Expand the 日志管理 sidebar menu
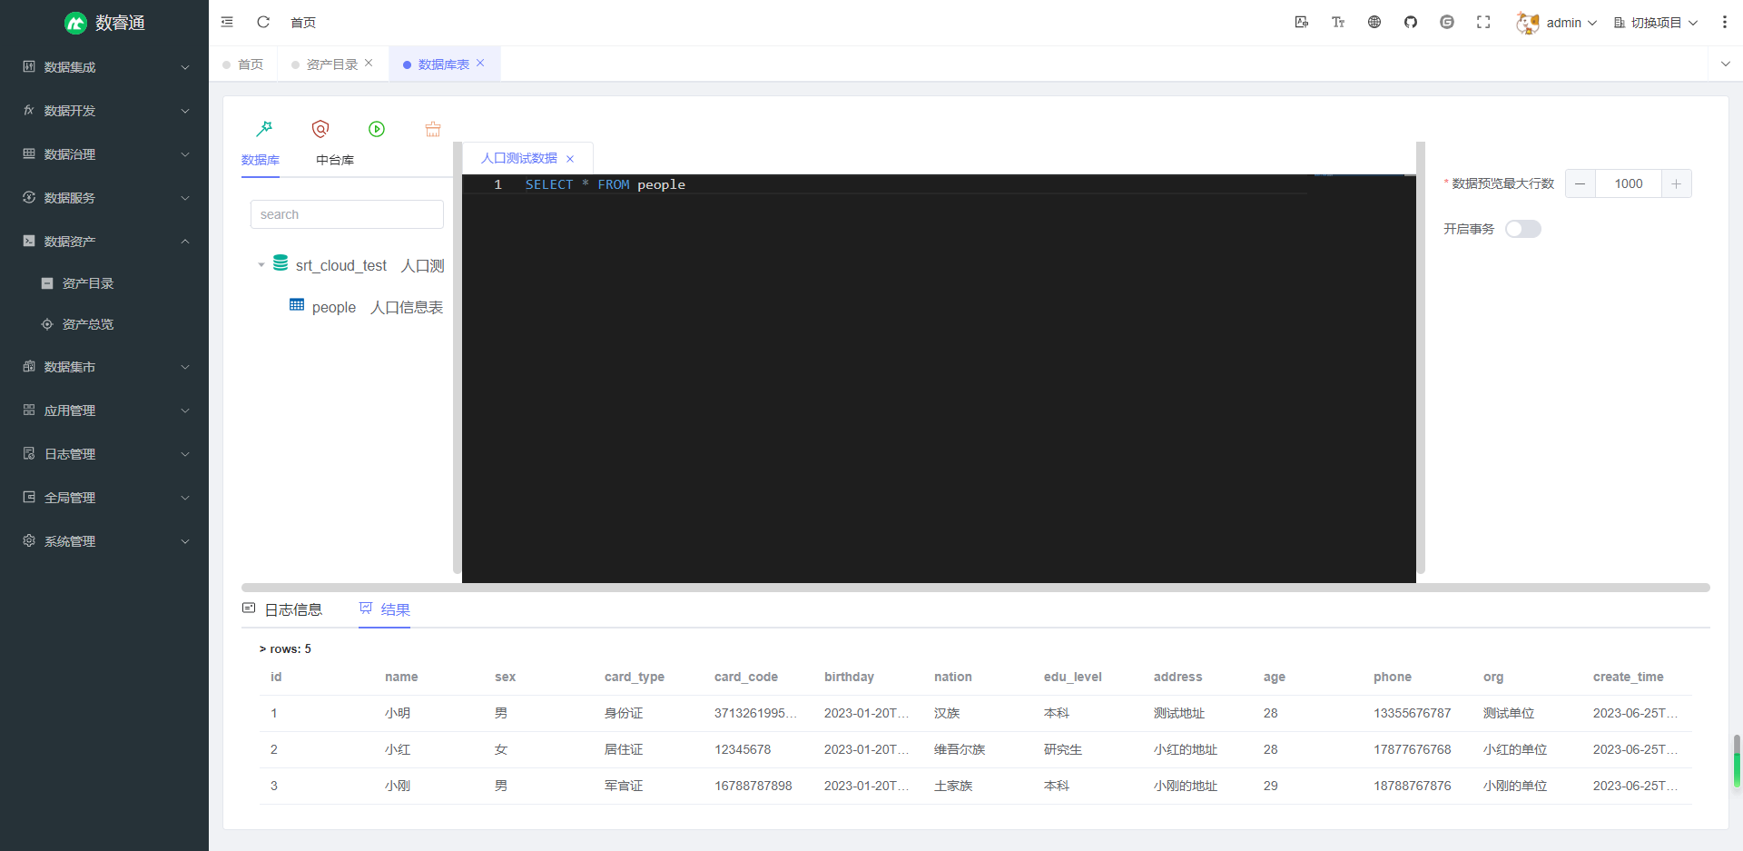The width and height of the screenshot is (1743, 851). tap(104, 454)
